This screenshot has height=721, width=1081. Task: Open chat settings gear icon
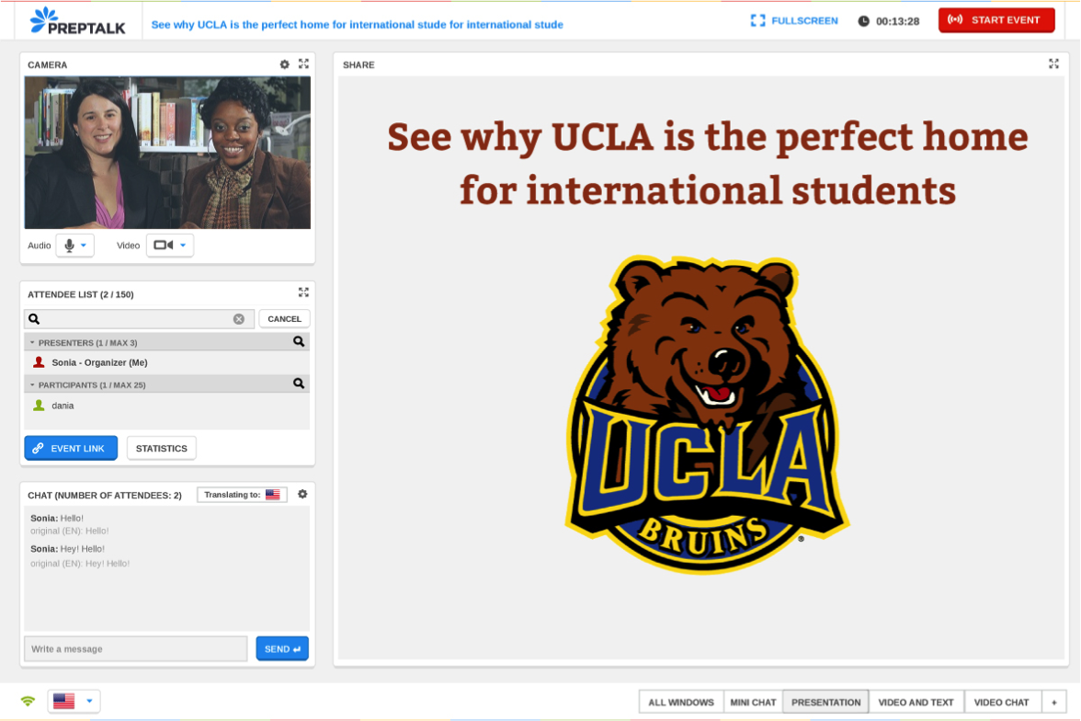pos(302,494)
